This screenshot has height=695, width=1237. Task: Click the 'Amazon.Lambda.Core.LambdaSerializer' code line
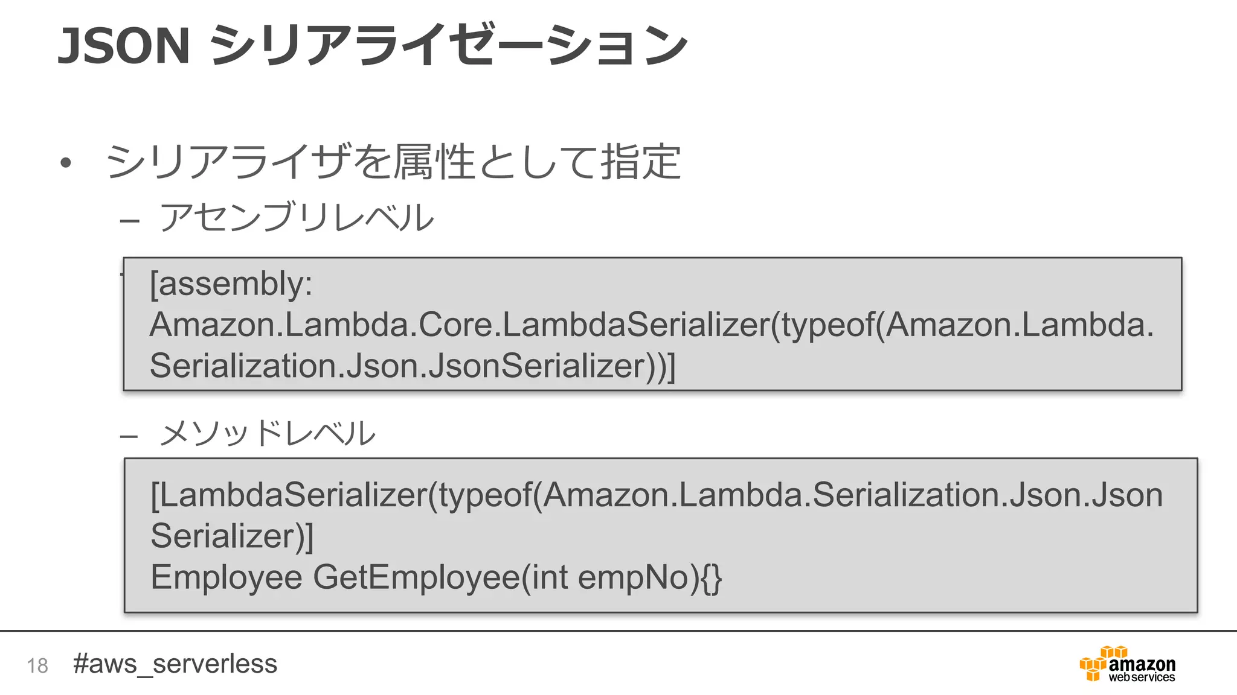point(651,325)
